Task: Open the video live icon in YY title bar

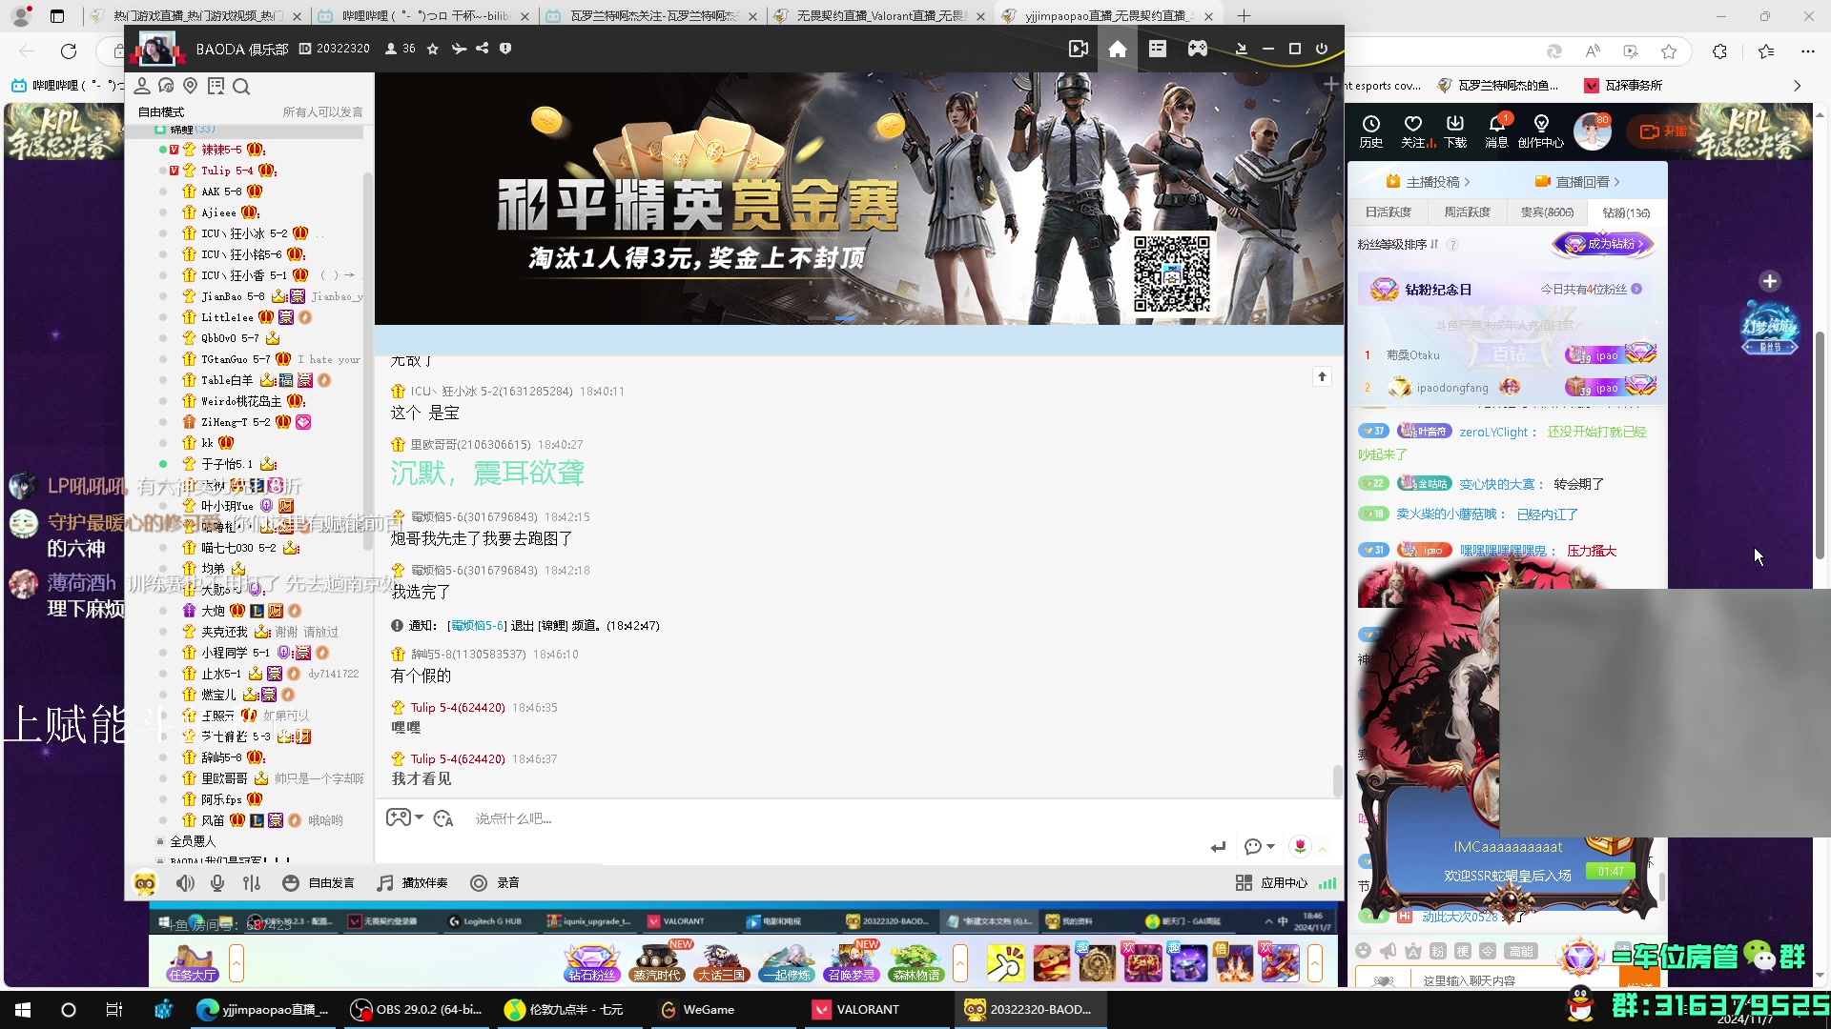Action: click(1079, 49)
